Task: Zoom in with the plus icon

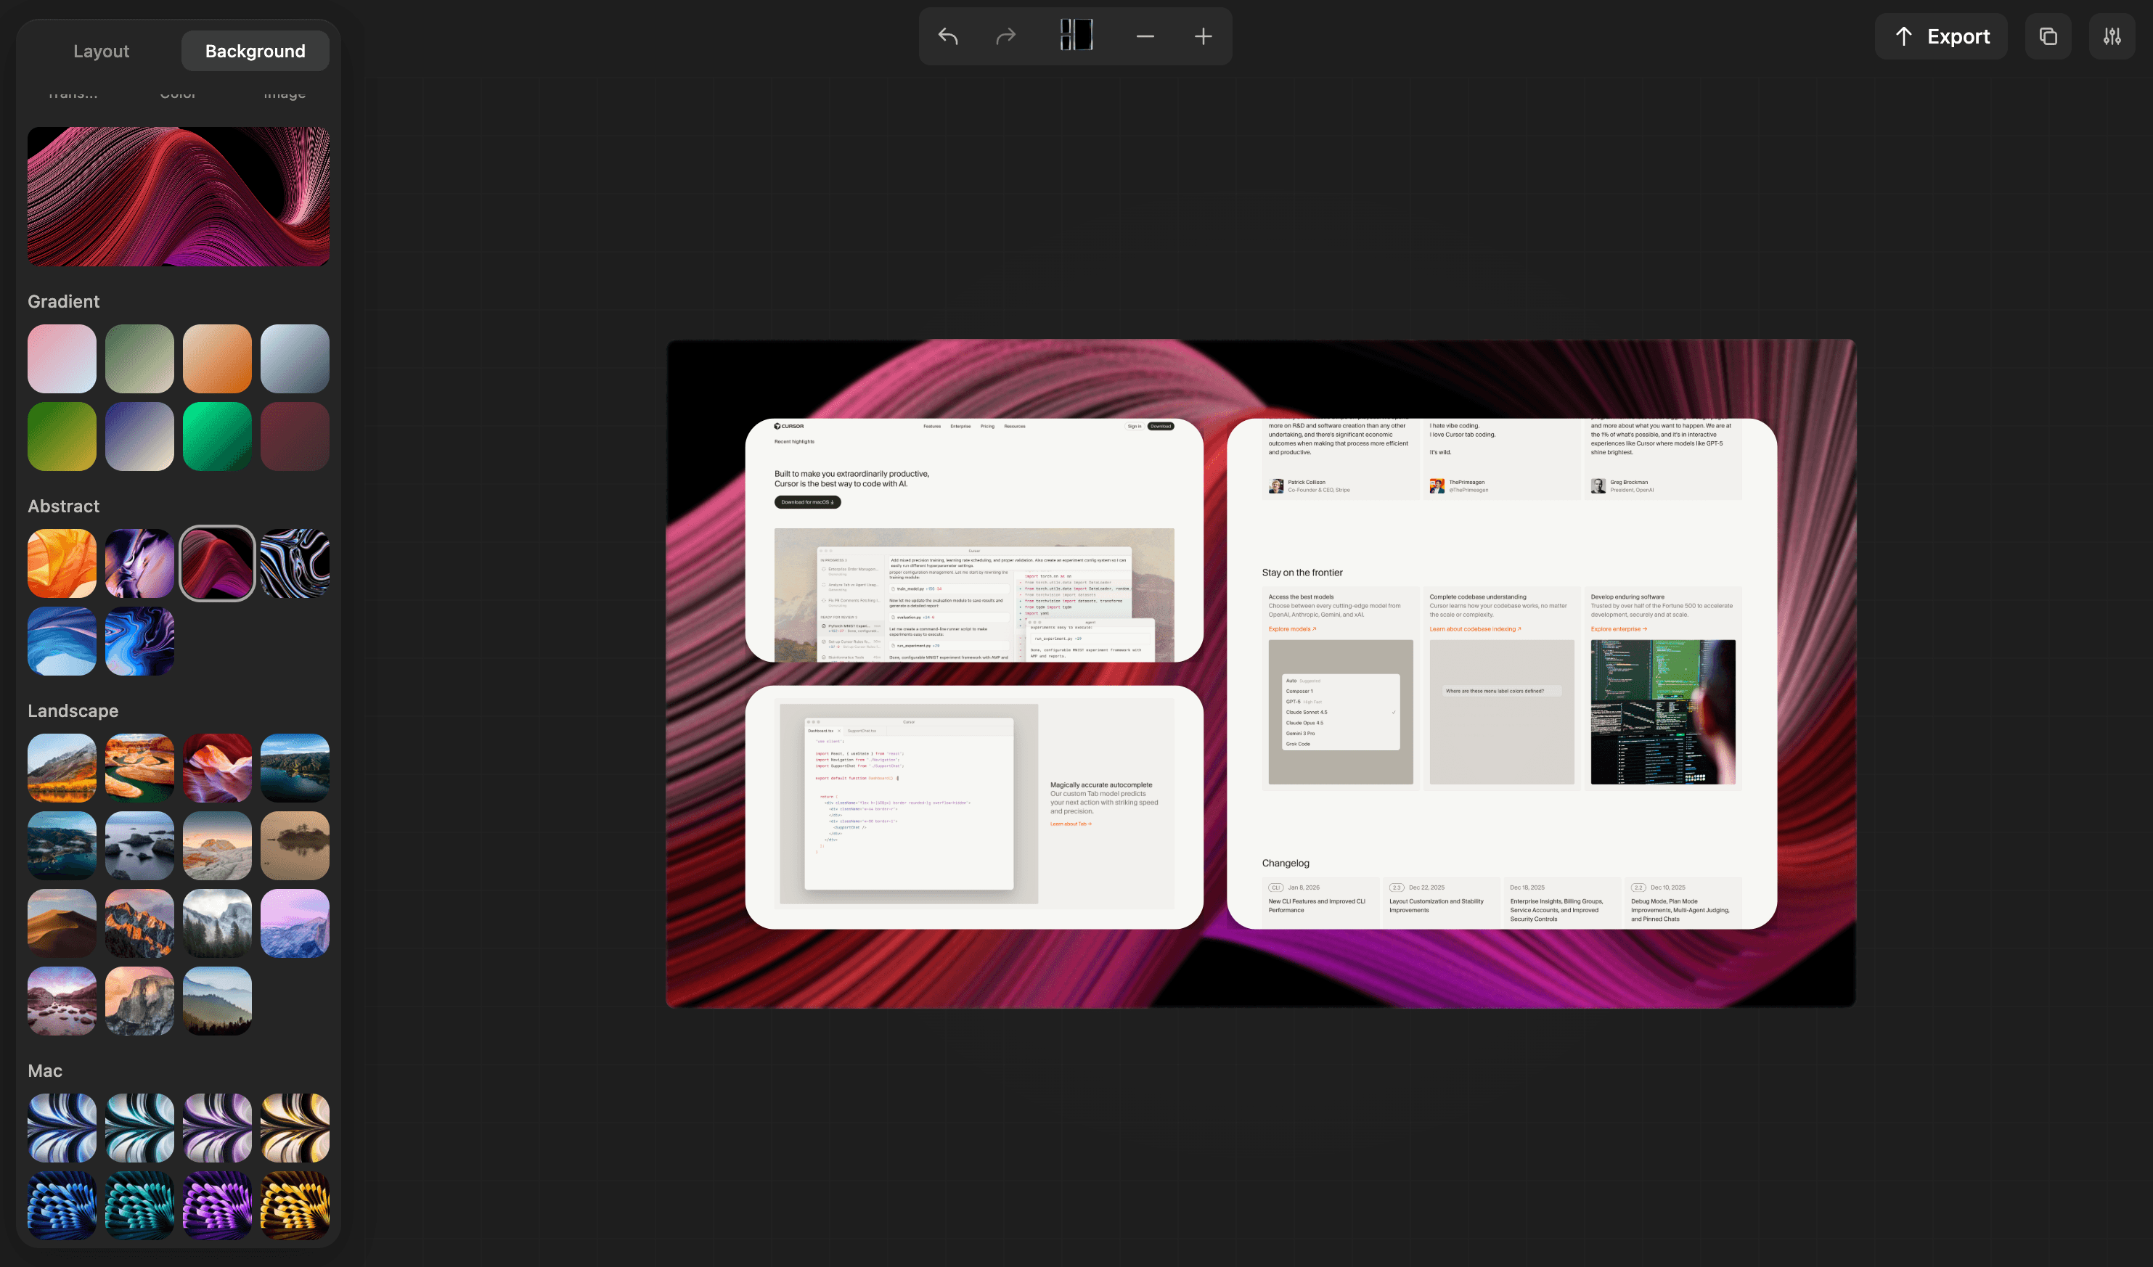Action: [x=1203, y=37]
